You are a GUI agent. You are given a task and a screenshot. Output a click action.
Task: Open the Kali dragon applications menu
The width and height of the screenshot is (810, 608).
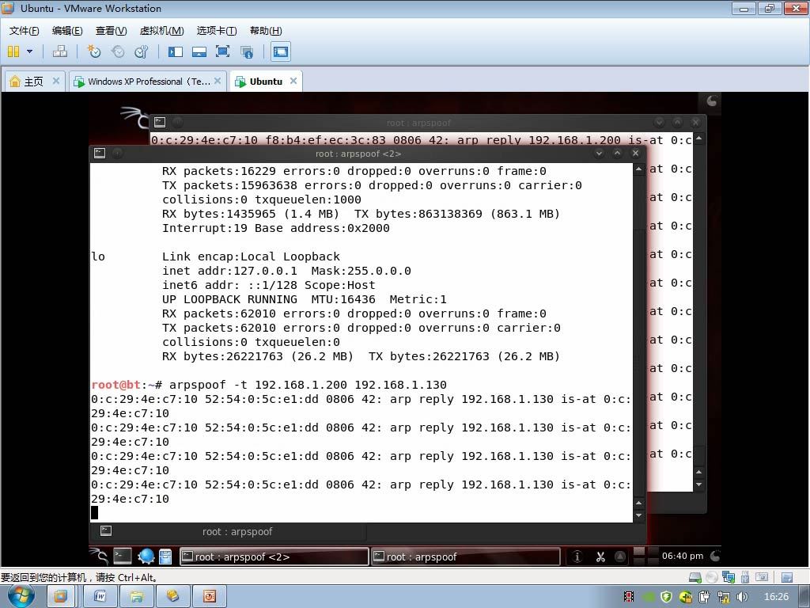tap(98, 557)
